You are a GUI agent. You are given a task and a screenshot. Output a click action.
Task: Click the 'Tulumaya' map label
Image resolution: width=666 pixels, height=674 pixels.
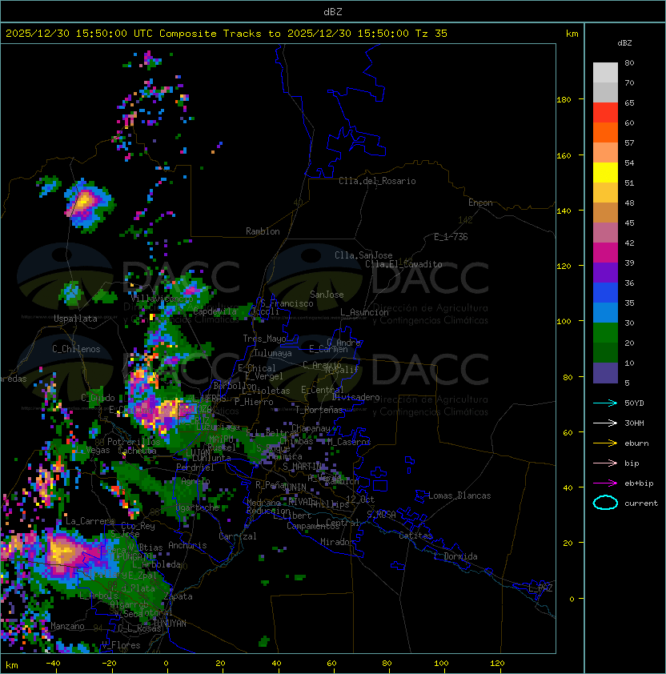pos(273,353)
